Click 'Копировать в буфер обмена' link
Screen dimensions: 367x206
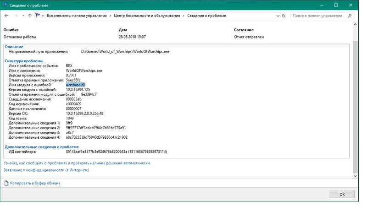click(35, 183)
